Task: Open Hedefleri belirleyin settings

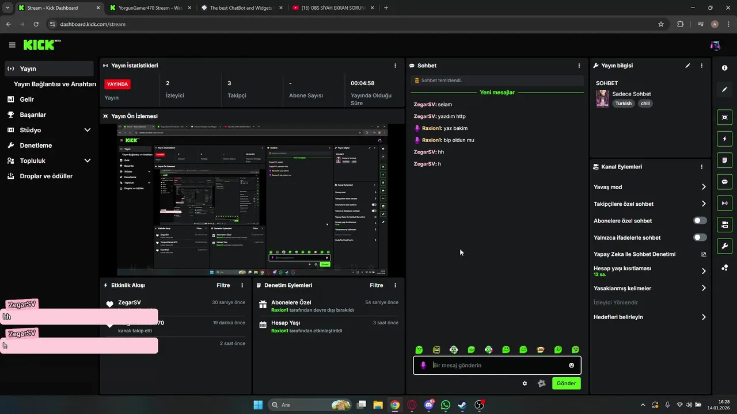Action: (650, 317)
